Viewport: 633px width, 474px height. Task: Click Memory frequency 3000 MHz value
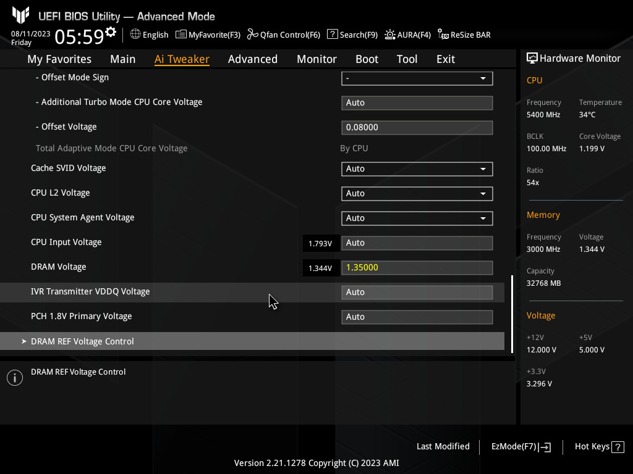(x=543, y=249)
